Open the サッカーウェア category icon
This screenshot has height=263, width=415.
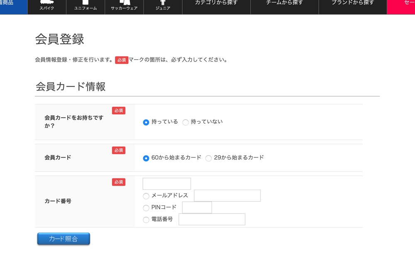(x=124, y=6)
